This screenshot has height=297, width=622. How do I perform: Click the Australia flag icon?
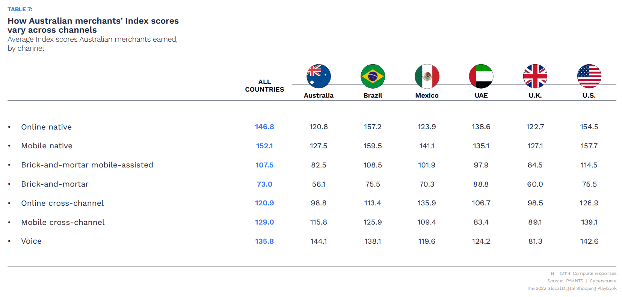pos(319,76)
